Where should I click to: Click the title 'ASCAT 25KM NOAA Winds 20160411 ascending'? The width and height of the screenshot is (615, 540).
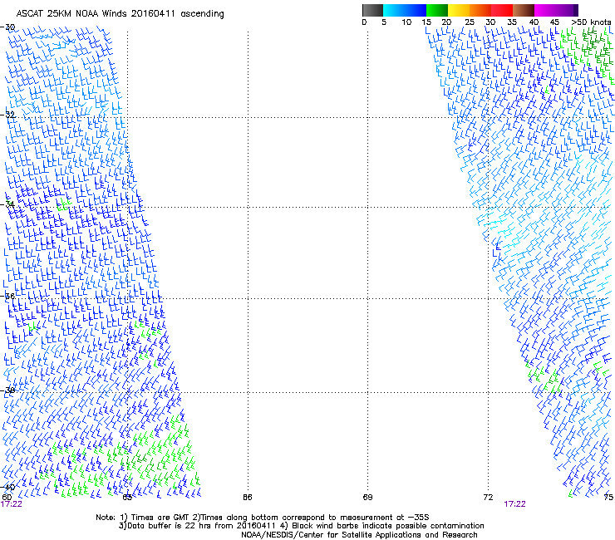(x=120, y=14)
